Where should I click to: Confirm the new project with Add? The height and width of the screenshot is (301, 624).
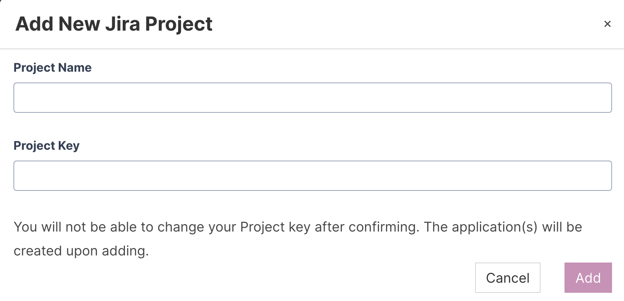click(x=588, y=277)
